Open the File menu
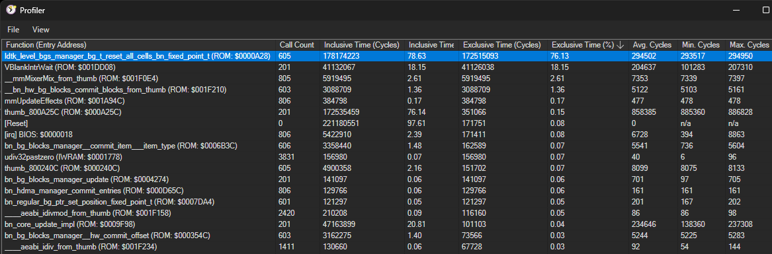The width and height of the screenshot is (772, 254). click(x=13, y=30)
